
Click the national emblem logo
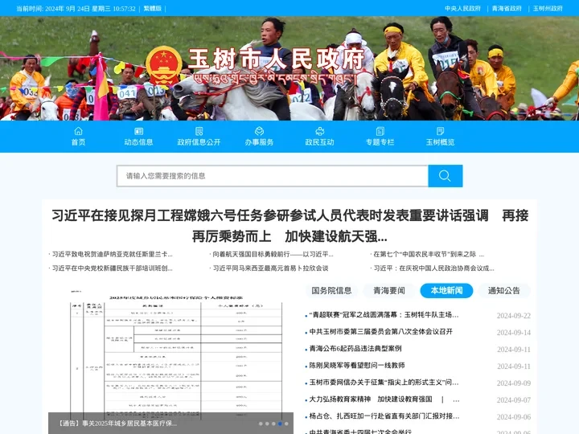pyautogui.click(x=163, y=66)
